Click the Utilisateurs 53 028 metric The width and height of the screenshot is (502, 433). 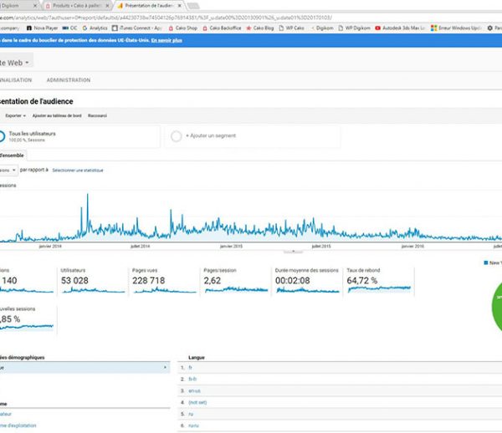pyautogui.click(x=93, y=282)
